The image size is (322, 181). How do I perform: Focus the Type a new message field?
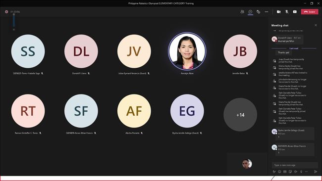295,165
